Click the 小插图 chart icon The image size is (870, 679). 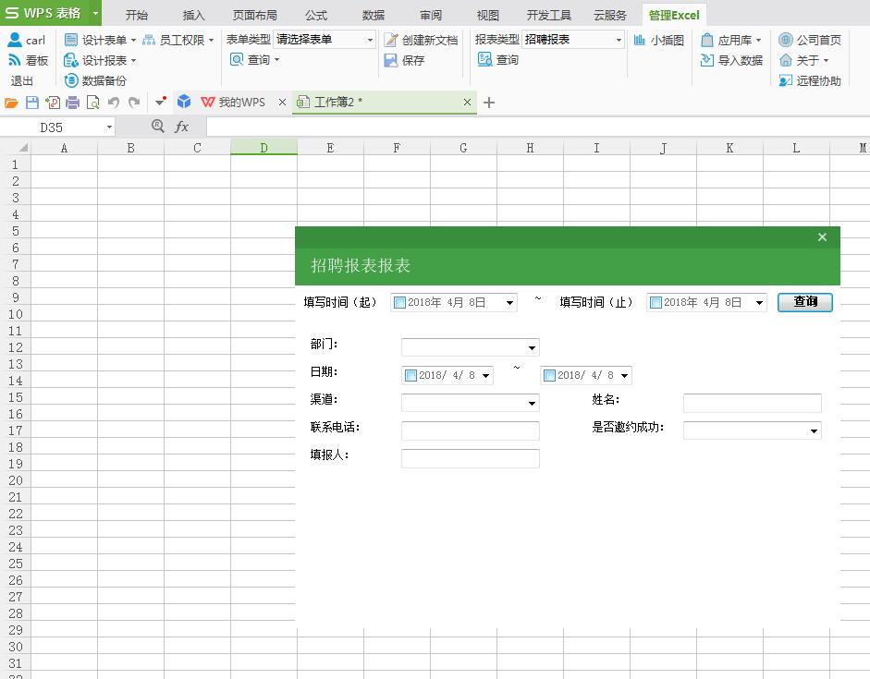640,40
